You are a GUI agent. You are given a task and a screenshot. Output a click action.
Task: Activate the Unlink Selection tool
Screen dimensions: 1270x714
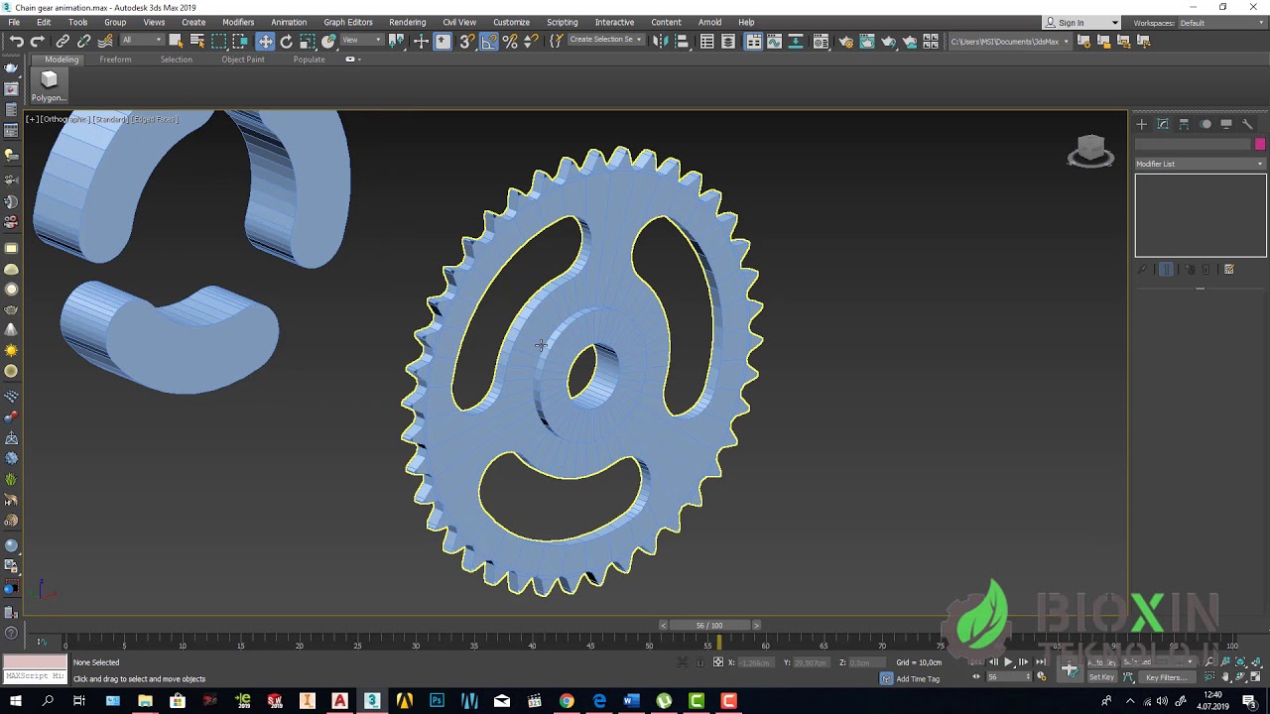click(83, 41)
